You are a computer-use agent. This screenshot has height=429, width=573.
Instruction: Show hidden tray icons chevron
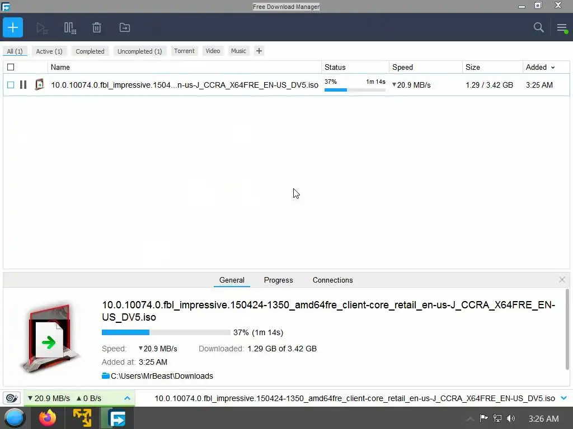470,419
